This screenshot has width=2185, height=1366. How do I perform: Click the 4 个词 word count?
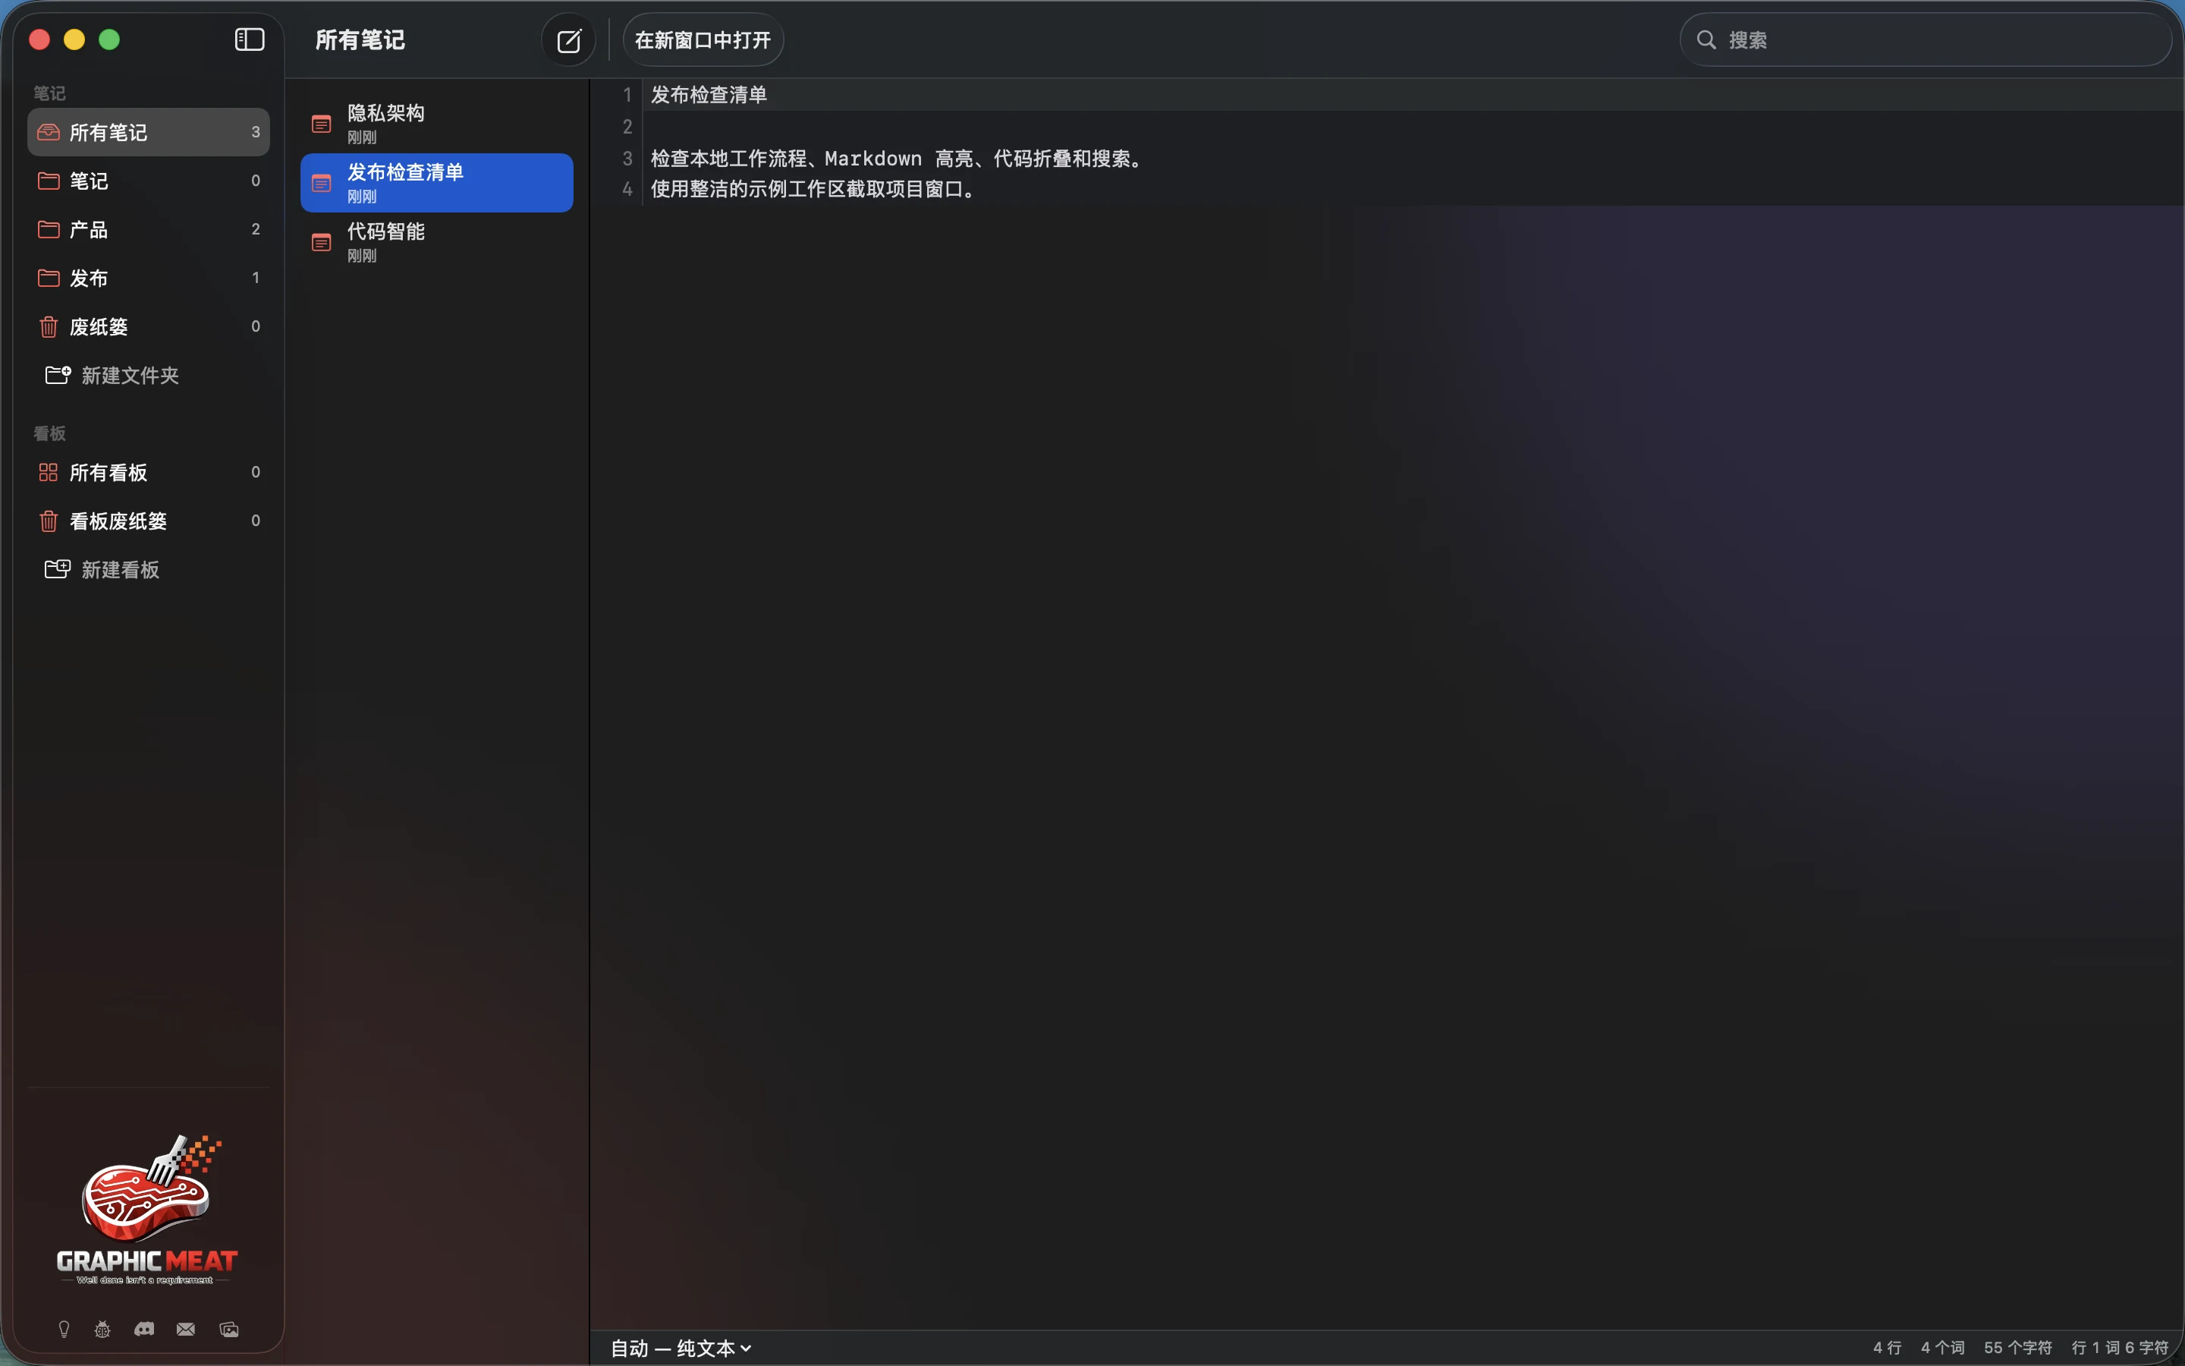point(1942,1347)
